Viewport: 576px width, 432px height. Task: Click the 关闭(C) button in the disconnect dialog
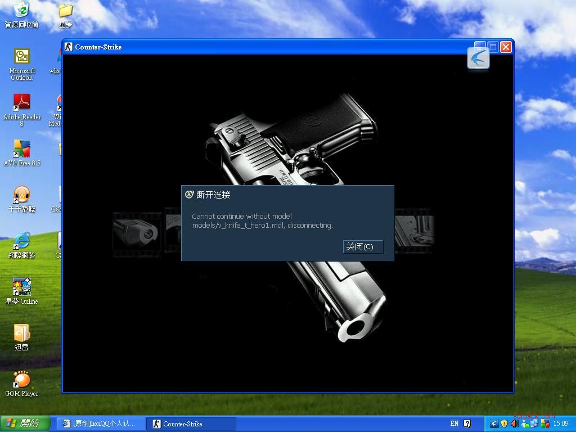tap(363, 247)
